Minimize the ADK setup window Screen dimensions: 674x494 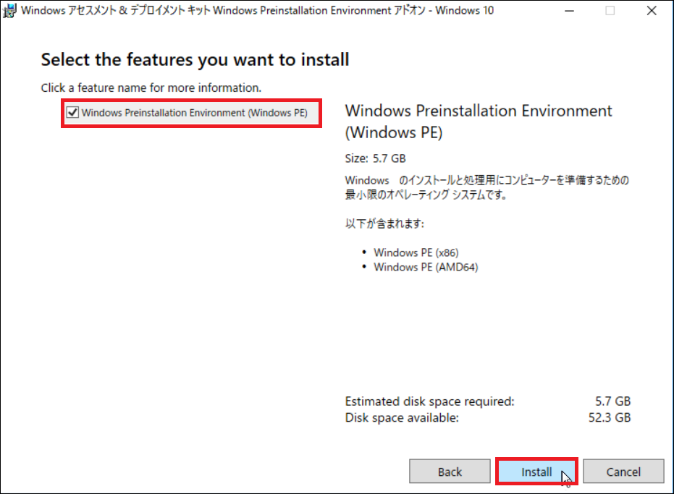click(x=569, y=11)
